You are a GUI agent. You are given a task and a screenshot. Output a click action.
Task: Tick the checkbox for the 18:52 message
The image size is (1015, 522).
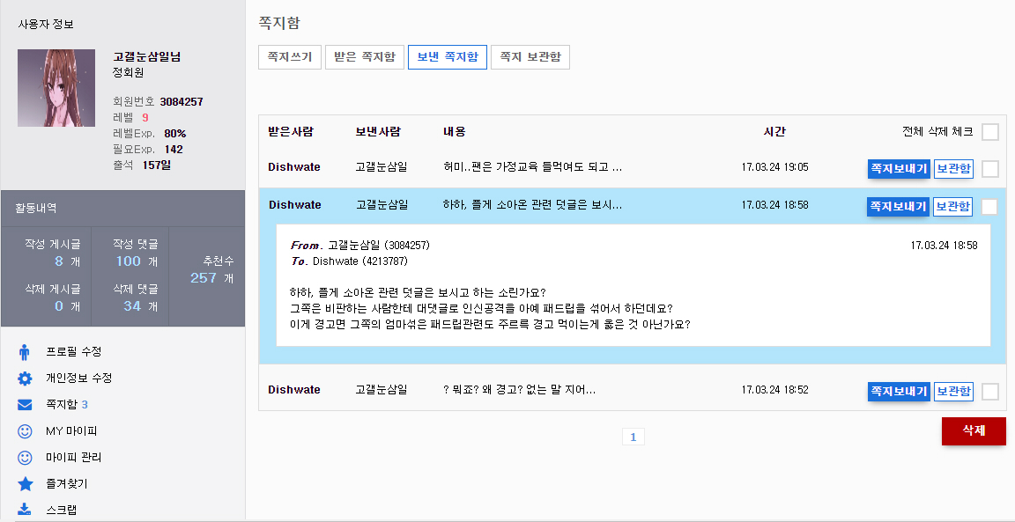point(989,392)
